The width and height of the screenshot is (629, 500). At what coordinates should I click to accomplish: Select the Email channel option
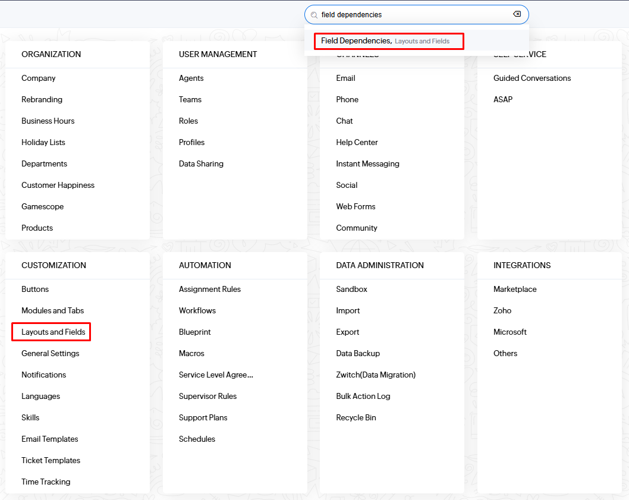click(x=345, y=78)
